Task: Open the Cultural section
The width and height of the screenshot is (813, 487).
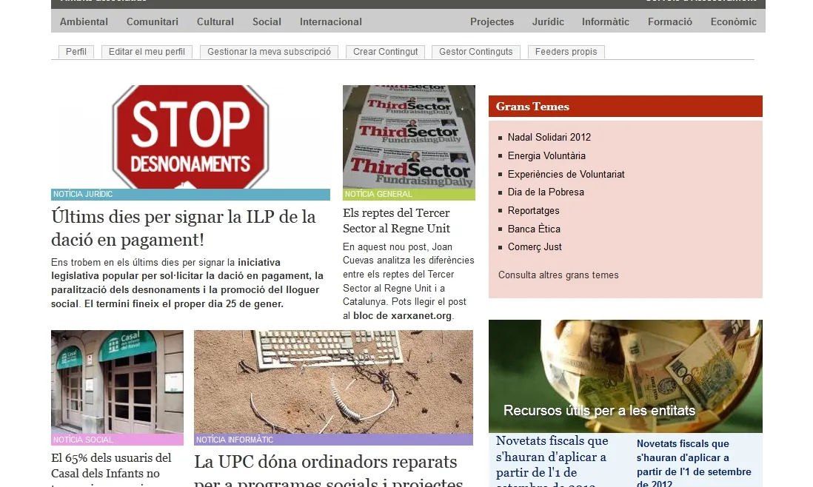Action: (215, 21)
